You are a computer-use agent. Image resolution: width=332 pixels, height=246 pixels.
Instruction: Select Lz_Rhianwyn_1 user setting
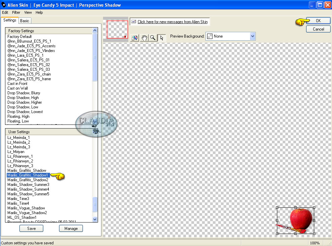tap(20, 156)
